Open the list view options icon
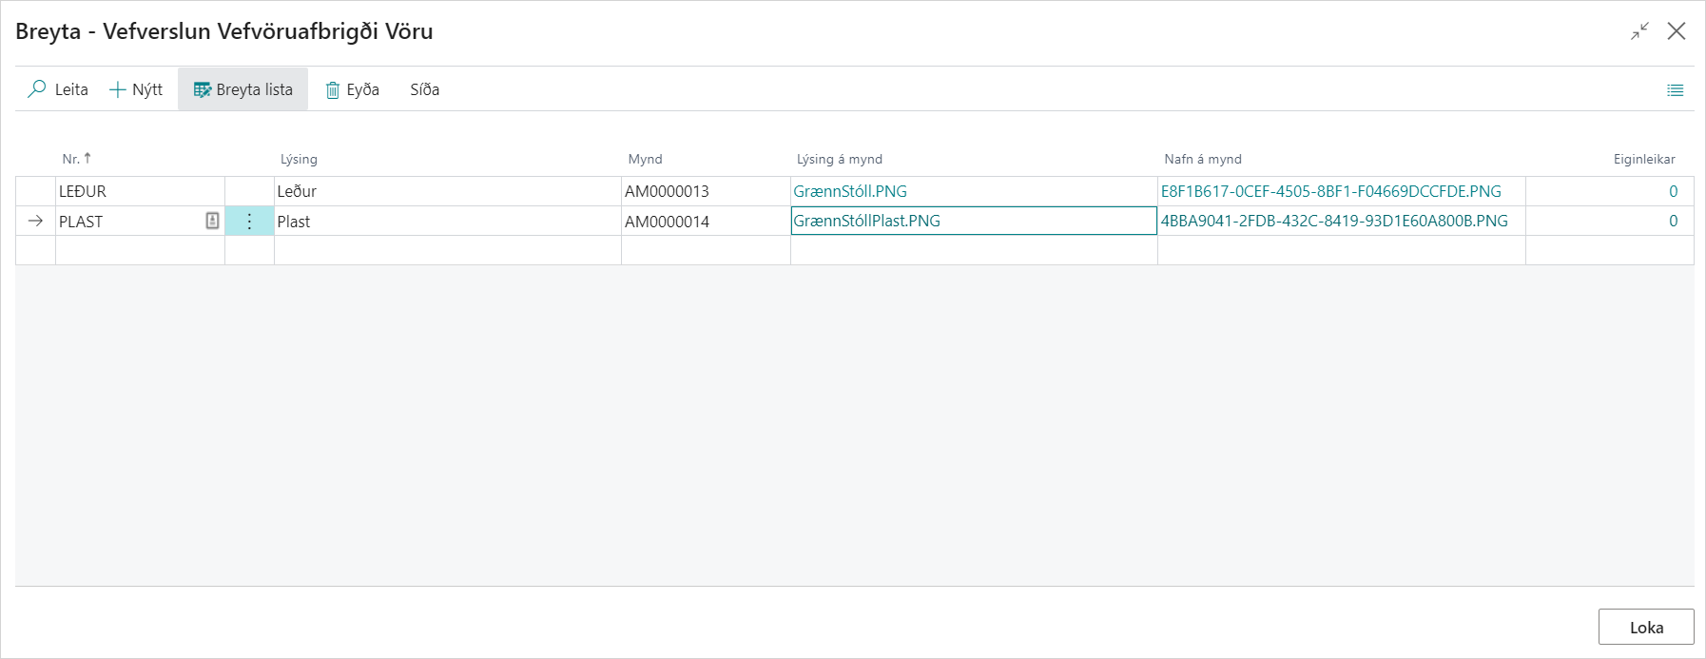 coord(1675,90)
